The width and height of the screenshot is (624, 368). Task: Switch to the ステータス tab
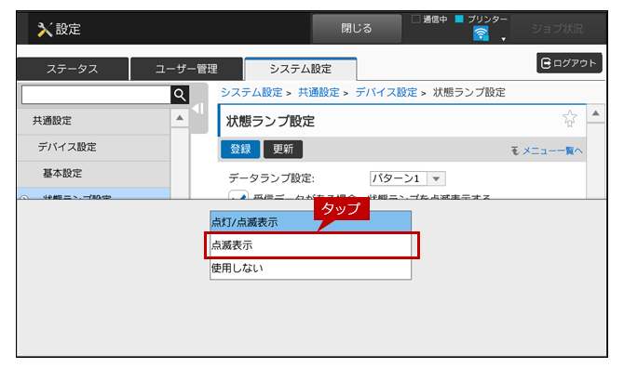click(73, 69)
